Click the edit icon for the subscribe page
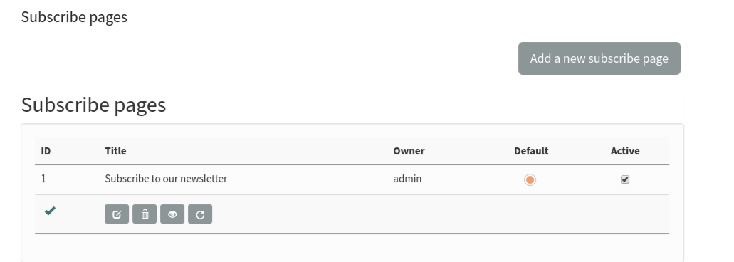Screen dimensions: 734x262 pos(117,214)
